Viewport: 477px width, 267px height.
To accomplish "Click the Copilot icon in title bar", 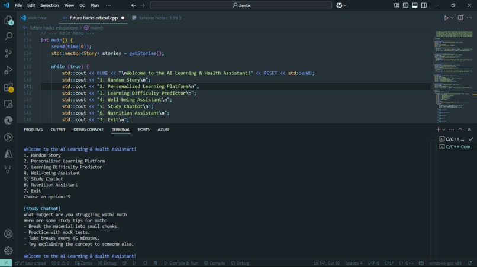I will [339, 5].
